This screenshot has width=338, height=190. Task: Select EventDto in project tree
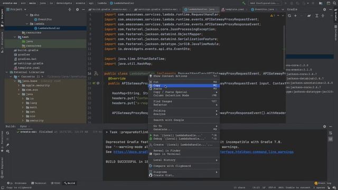(45, 20)
